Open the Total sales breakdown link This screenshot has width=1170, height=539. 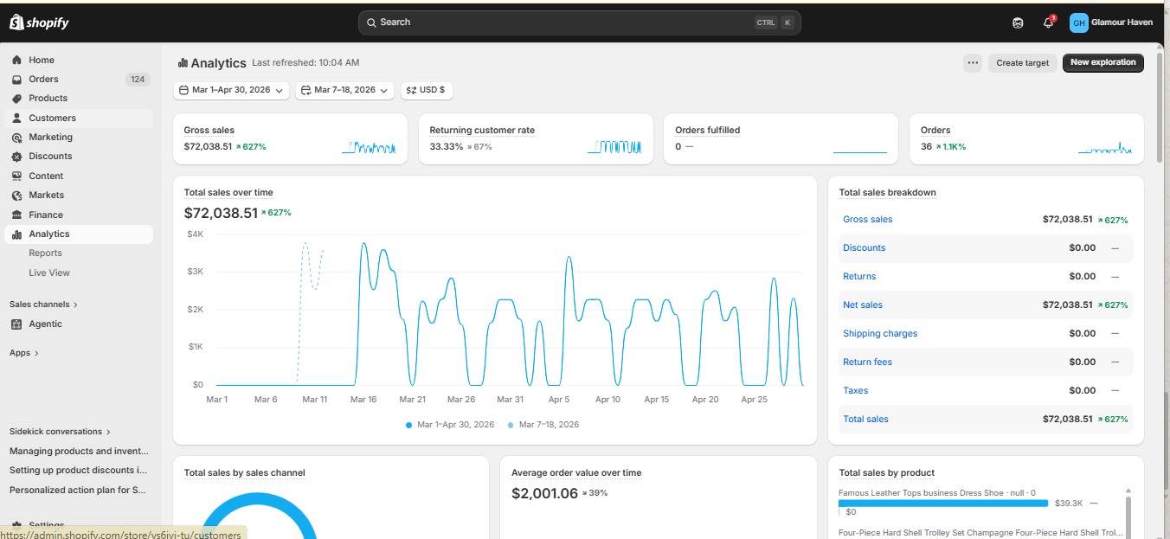coord(865,420)
